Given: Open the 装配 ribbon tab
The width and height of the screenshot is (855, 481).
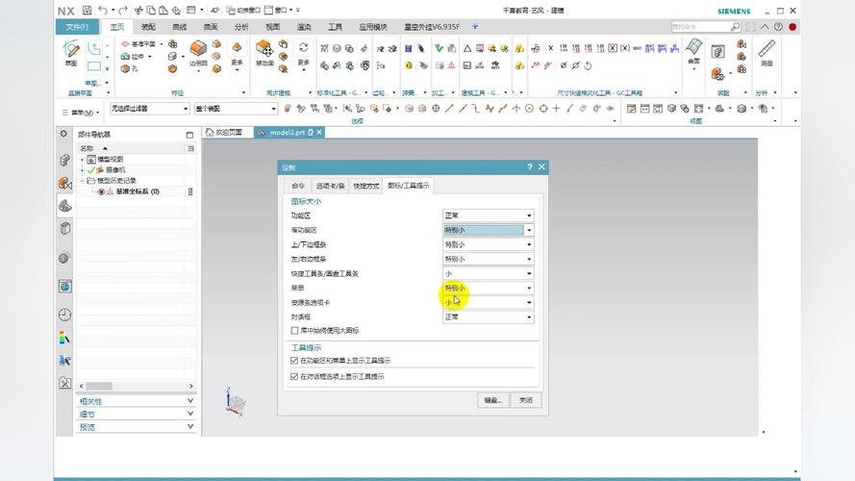Looking at the screenshot, I should (x=148, y=27).
